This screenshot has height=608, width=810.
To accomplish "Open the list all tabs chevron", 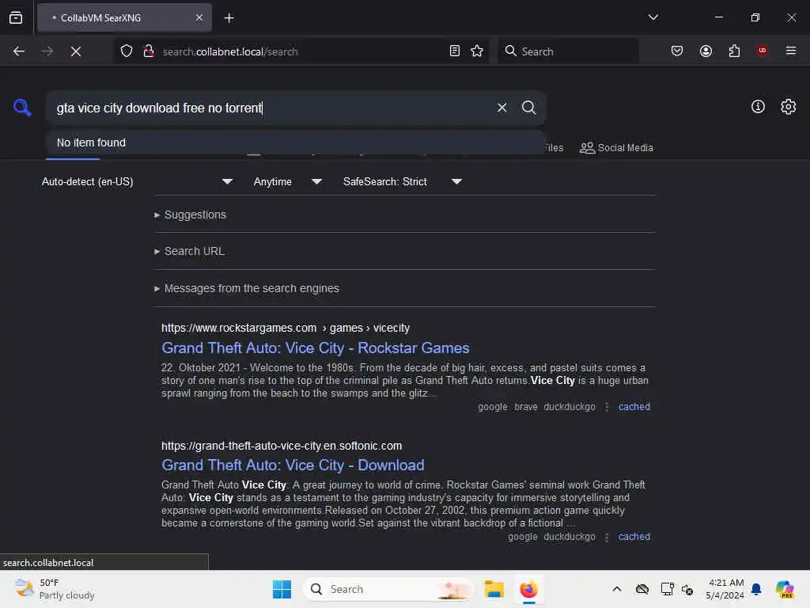I will click(x=653, y=17).
